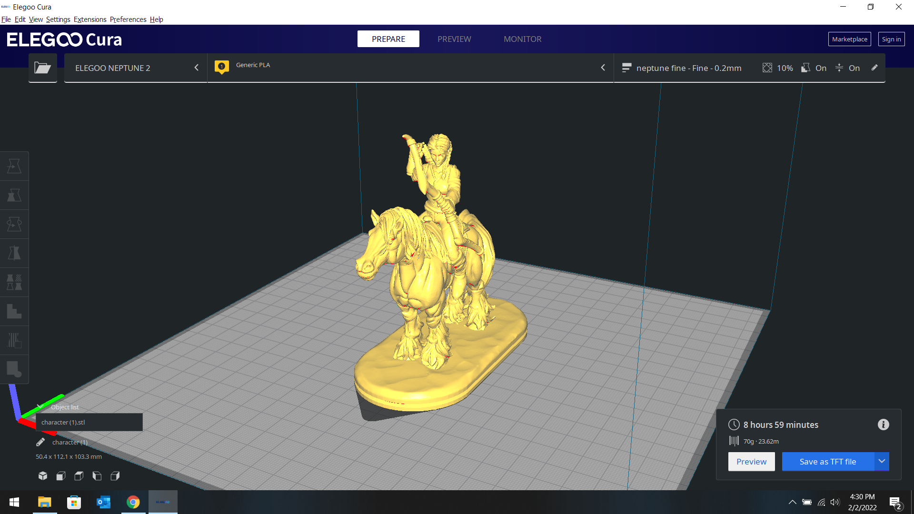Expand the Generic PLA material selector

pyautogui.click(x=410, y=68)
